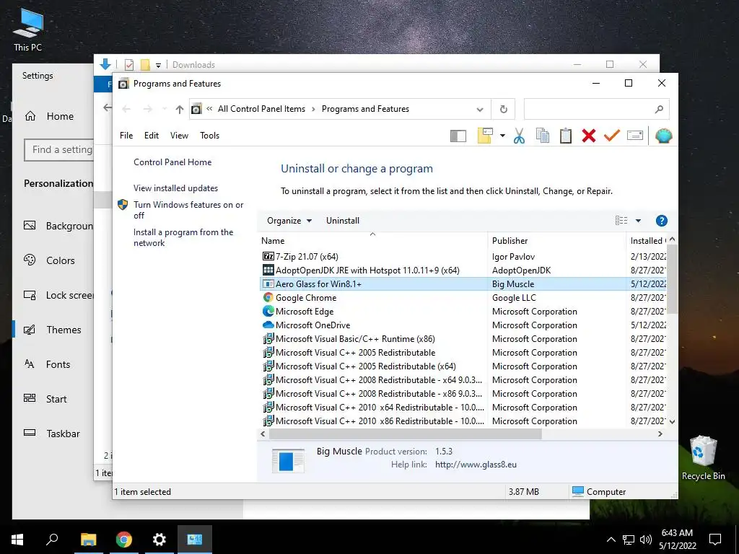Click the new folder note toolbar icon
Image resolution: width=739 pixels, height=554 pixels.
tap(485, 136)
